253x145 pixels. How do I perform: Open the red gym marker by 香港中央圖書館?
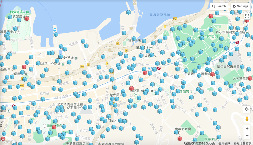coord(213,74)
